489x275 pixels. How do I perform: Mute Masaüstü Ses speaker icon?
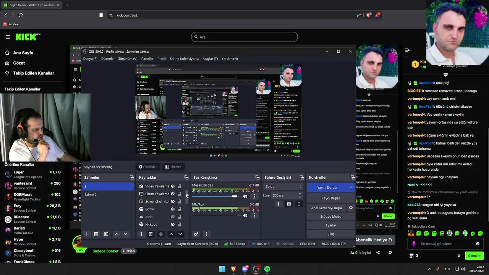coord(245,196)
